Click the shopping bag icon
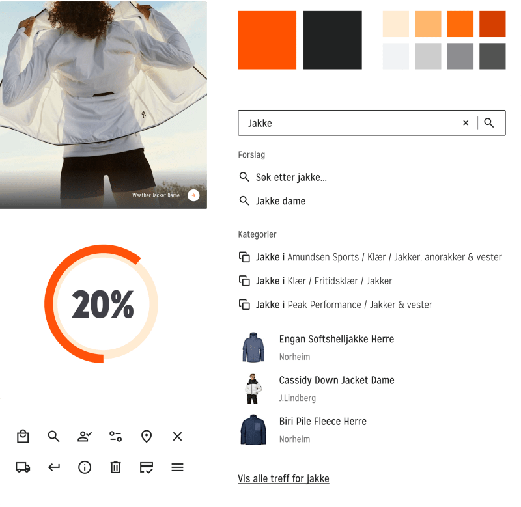521x507 pixels. (23, 436)
